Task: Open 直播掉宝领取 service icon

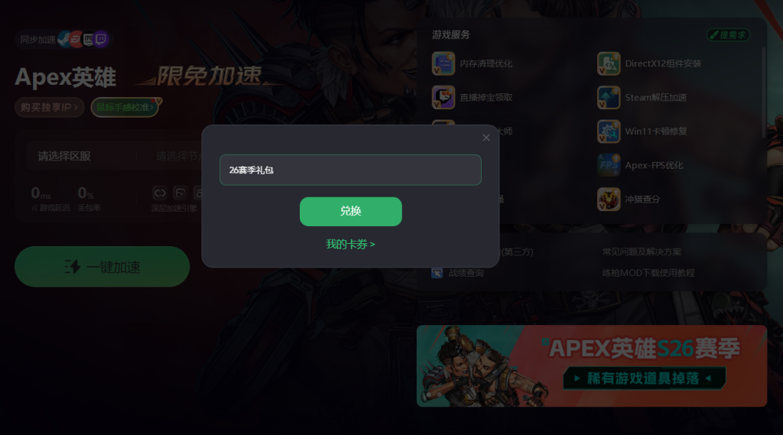Action: pyautogui.click(x=443, y=97)
